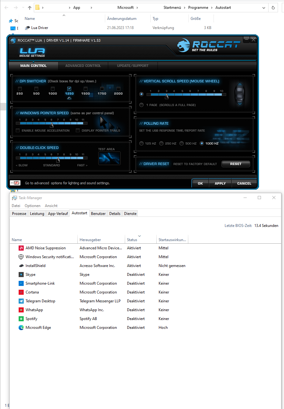Set polling rate to 125 Hz

pyautogui.click(x=141, y=143)
